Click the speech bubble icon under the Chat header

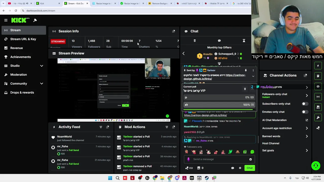pyautogui.click(x=219, y=41)
